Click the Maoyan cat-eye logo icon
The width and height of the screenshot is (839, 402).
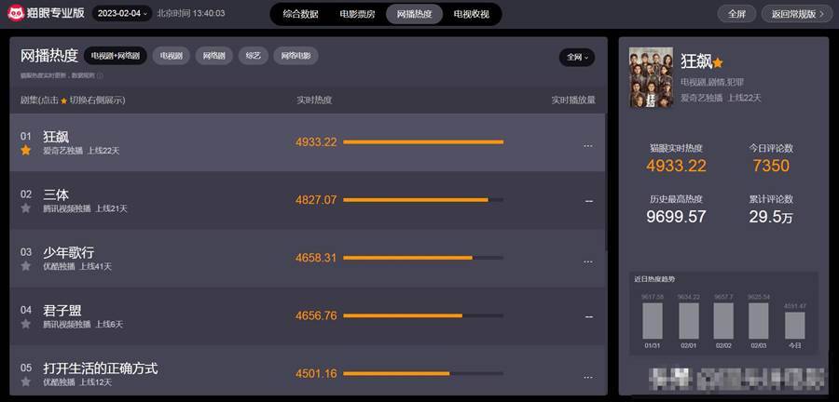(16, 13)
